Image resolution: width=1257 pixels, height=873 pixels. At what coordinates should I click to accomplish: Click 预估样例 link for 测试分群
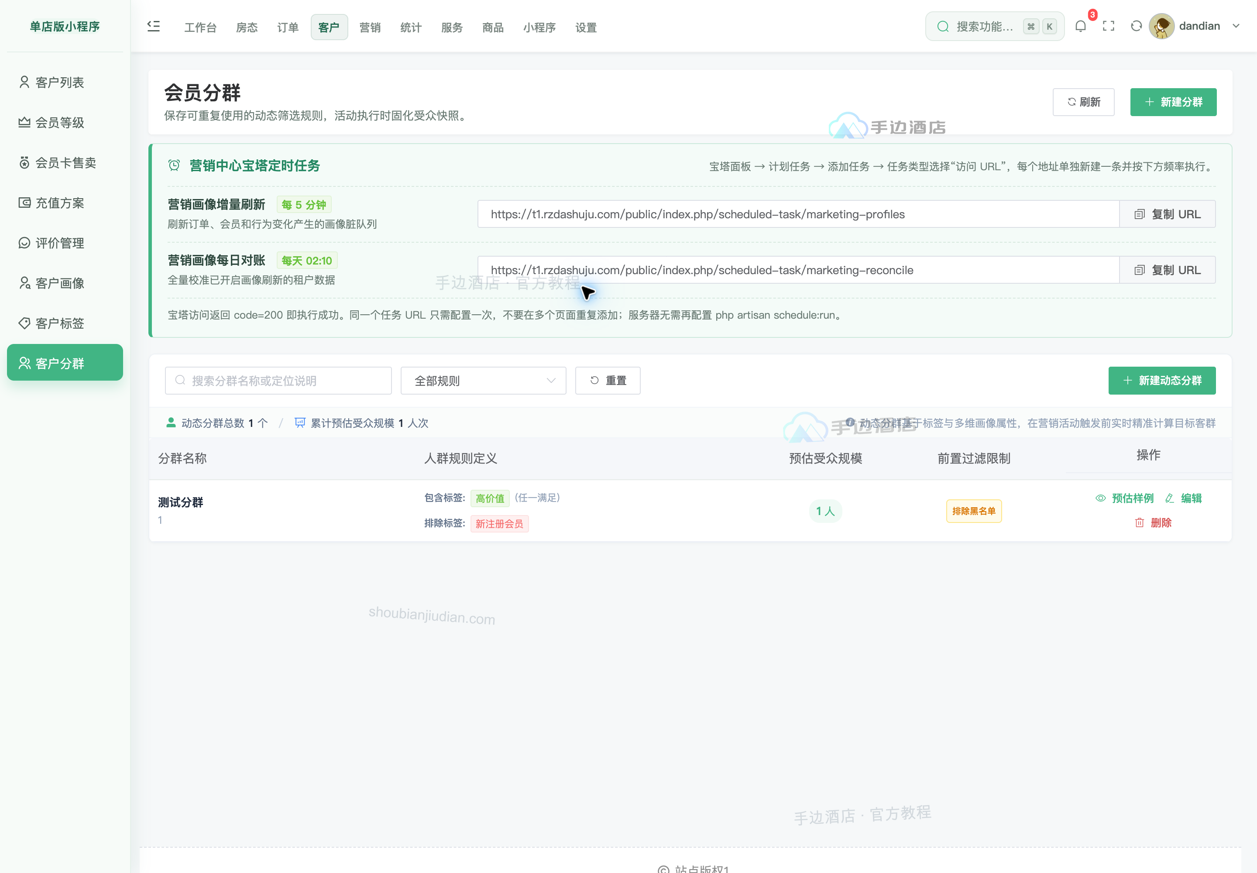[1125, 498]
